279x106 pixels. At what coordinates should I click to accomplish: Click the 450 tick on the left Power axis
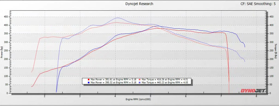coord(6,17)
